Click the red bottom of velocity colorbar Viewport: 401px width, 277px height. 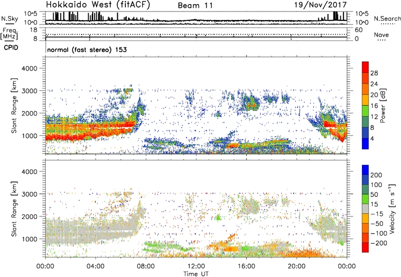pyautogui.click(x=365, y=247)
